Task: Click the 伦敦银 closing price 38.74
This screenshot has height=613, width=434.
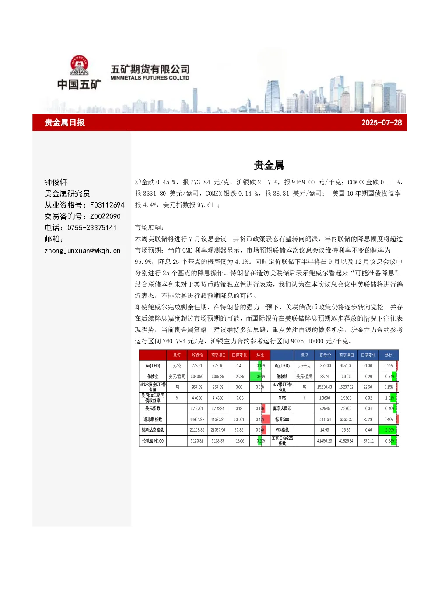Action: coord(325,376)
